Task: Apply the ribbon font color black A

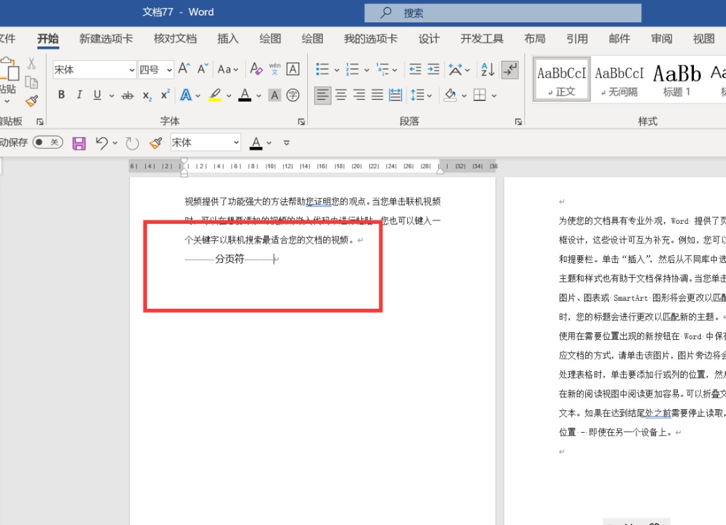Action: (x=245, y=95)
